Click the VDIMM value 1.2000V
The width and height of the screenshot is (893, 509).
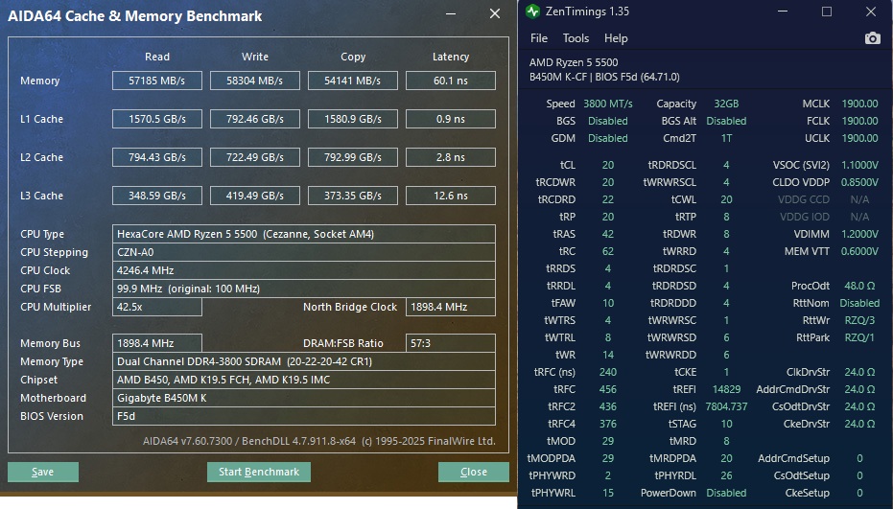[x=860, y=234]
